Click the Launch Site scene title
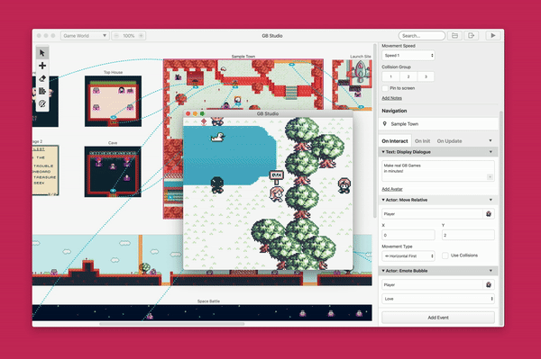Screen dimensions: 541x359 pyautogui.click(x=360, y=57)
